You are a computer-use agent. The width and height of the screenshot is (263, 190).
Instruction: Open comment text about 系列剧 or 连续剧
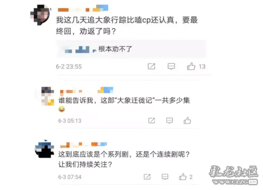(x=124, y=159)
